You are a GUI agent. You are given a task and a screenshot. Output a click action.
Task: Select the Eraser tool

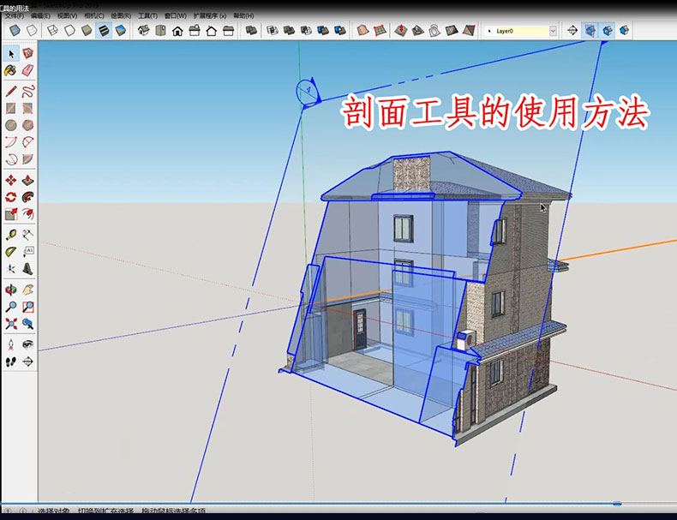coord(28,70)
